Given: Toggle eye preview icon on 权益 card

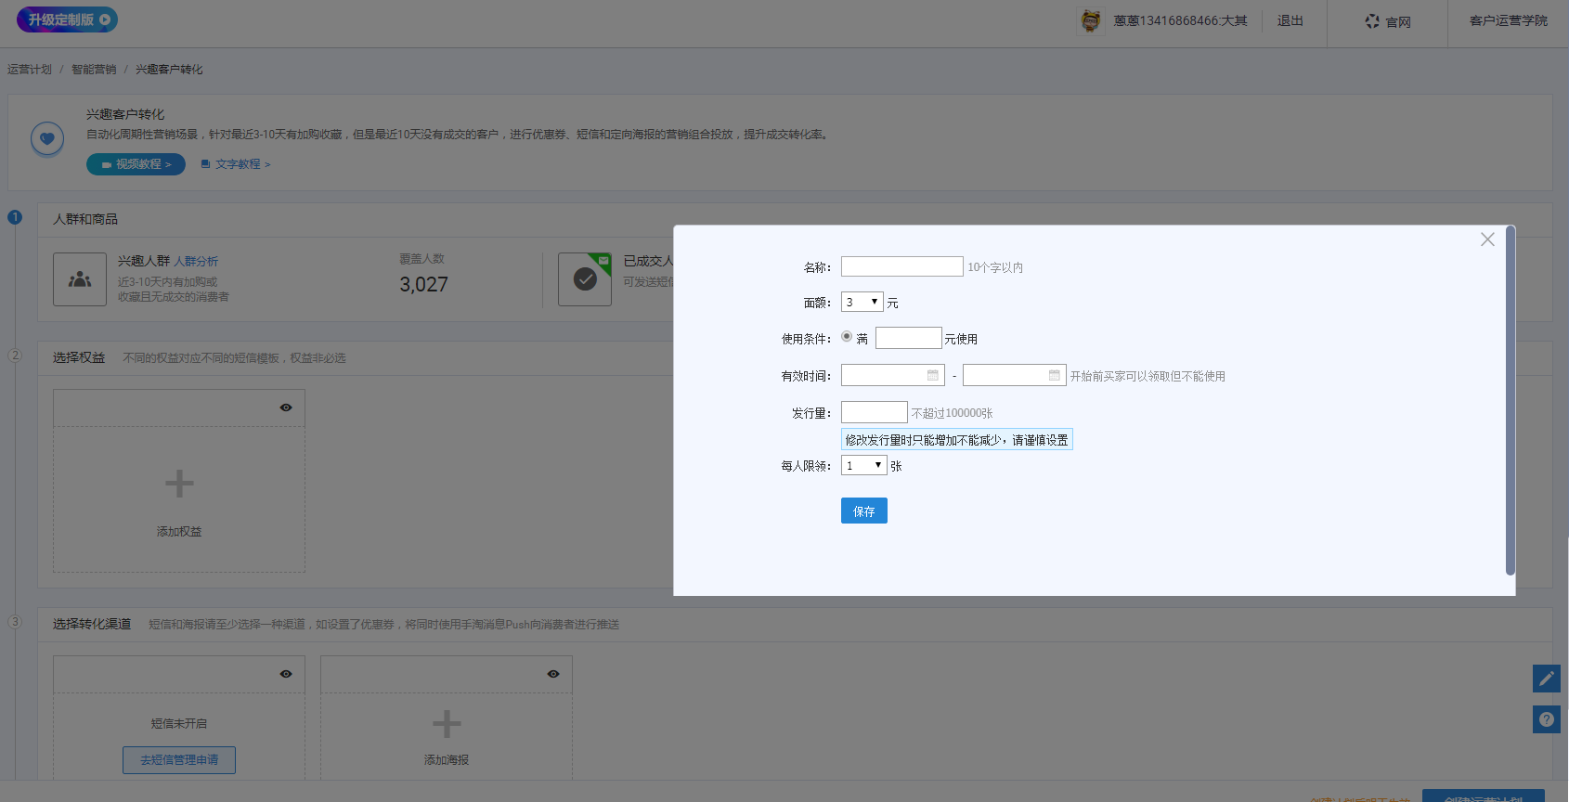Looking at the screenshot, I should 286,407.
